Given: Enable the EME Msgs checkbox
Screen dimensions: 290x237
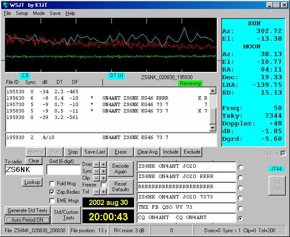Looking at the screenshot, I should (52, 201).
